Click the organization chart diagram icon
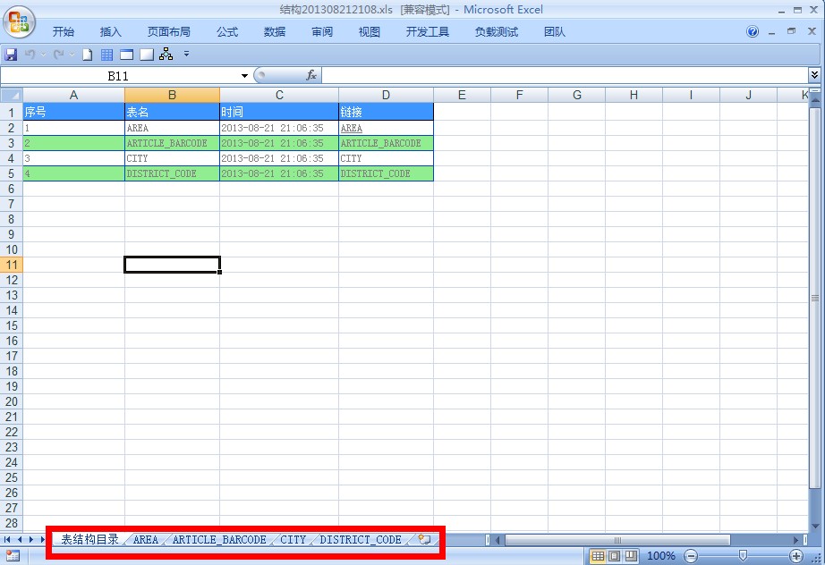Image resolution: width=825 pixels, height=565 pixels. click(x=166, y=54)
